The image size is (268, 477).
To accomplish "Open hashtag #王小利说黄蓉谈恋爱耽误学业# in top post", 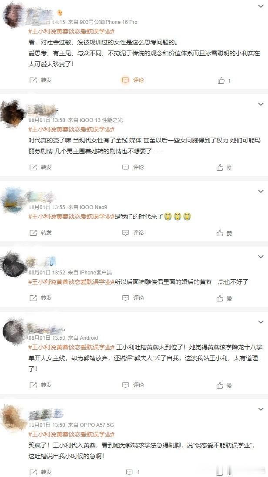I will click(71, 31).
